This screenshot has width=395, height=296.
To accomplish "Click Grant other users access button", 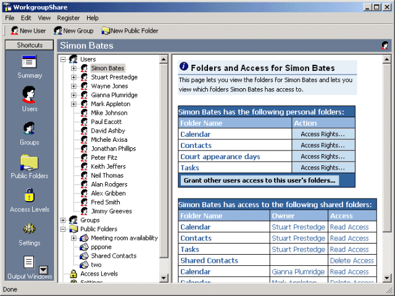I will coord(259,180).
